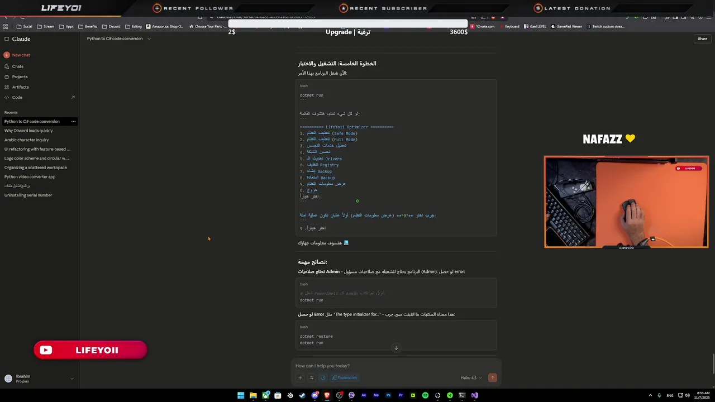Switch the ENG input language
Viewport: 715px width, 402px height.
(x=670, y=395)
